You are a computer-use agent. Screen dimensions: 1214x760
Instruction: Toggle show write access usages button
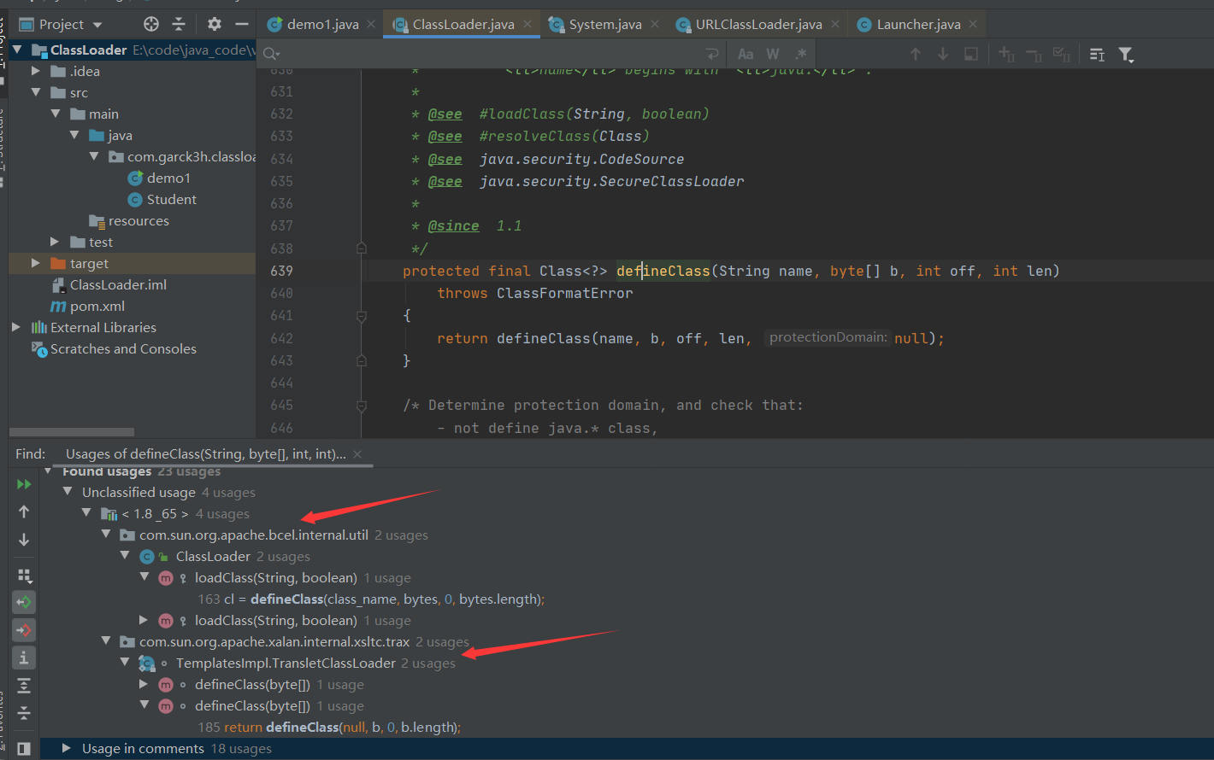click(x=24, y=630)
